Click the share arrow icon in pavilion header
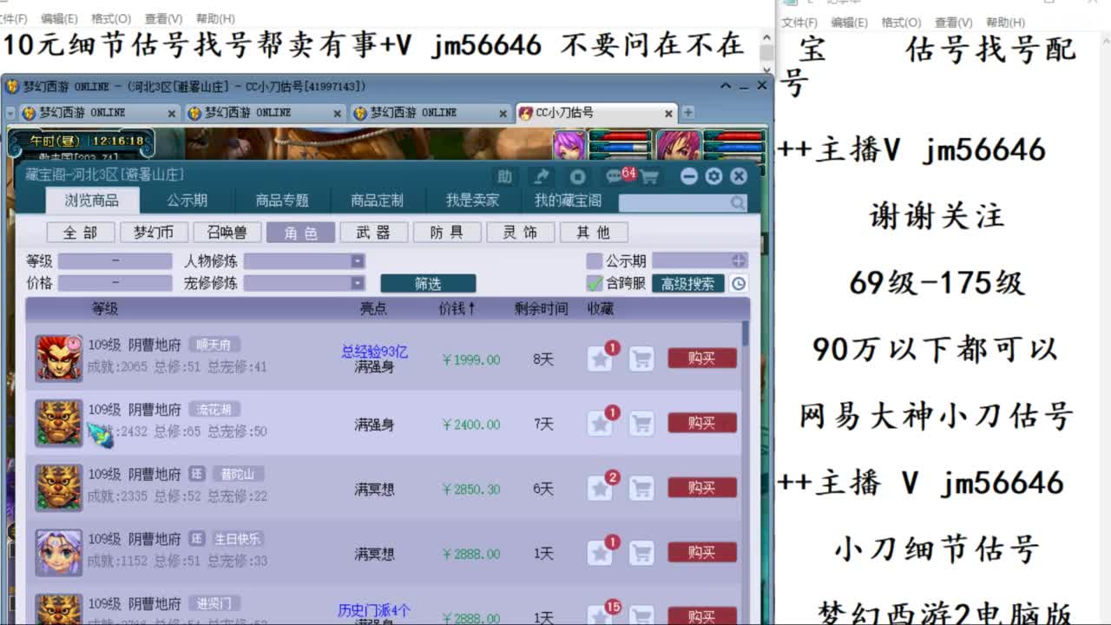The image size is (1111, 625). 541,177
